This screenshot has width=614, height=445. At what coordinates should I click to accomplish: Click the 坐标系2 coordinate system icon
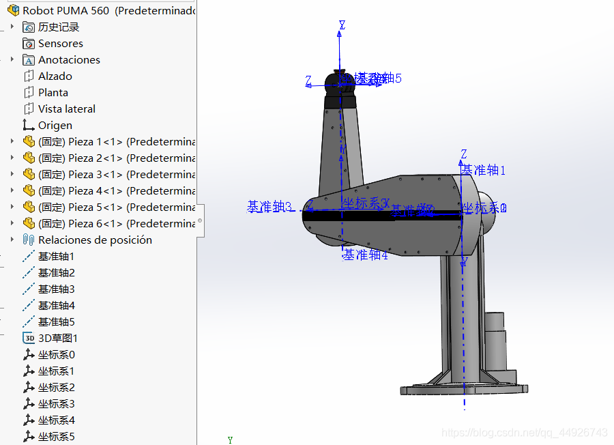pos(29,388)
